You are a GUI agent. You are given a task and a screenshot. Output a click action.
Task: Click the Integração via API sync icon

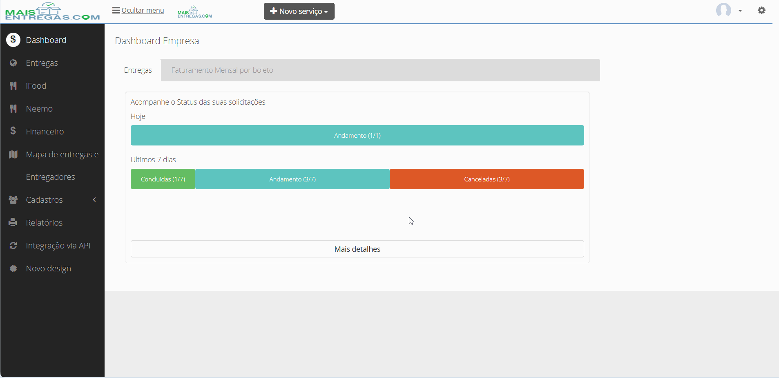click(x=13, y=246)
